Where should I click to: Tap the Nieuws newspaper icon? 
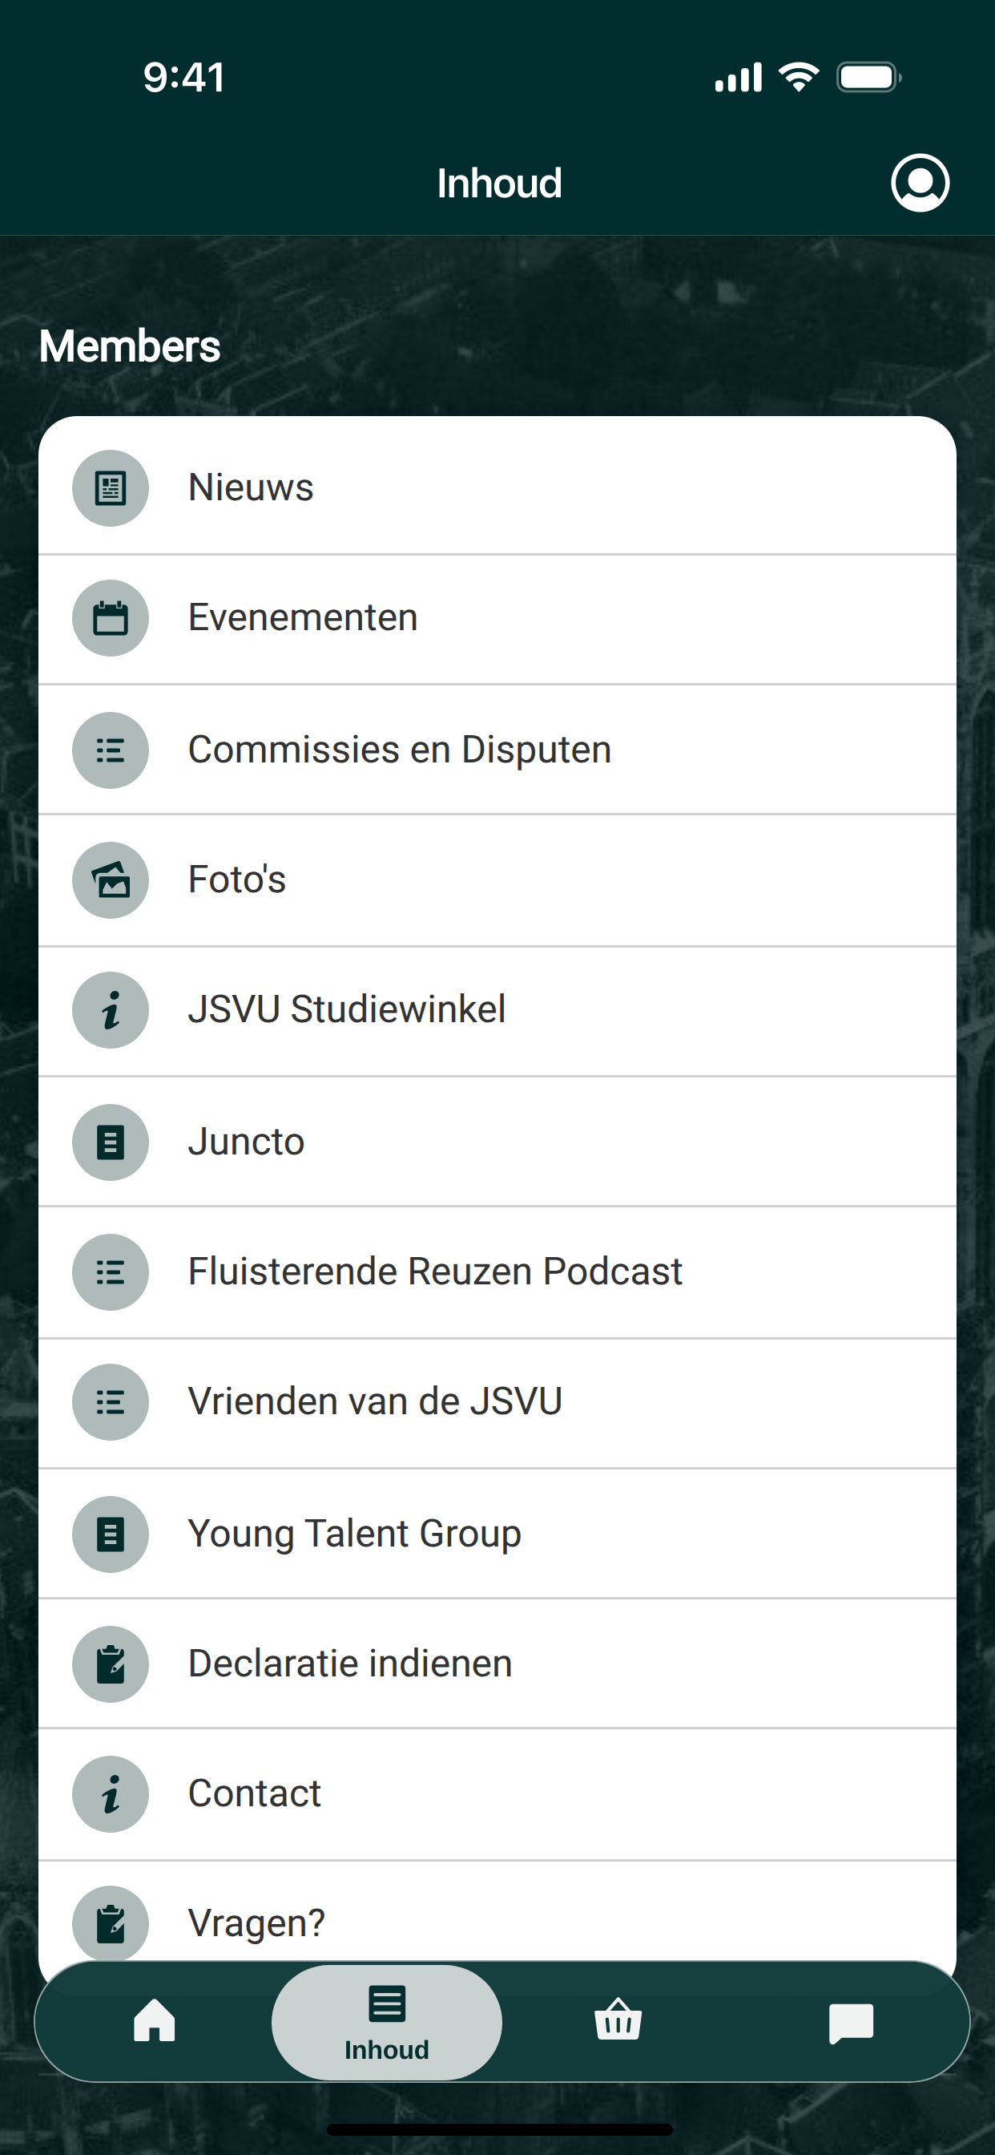(111, 487)
